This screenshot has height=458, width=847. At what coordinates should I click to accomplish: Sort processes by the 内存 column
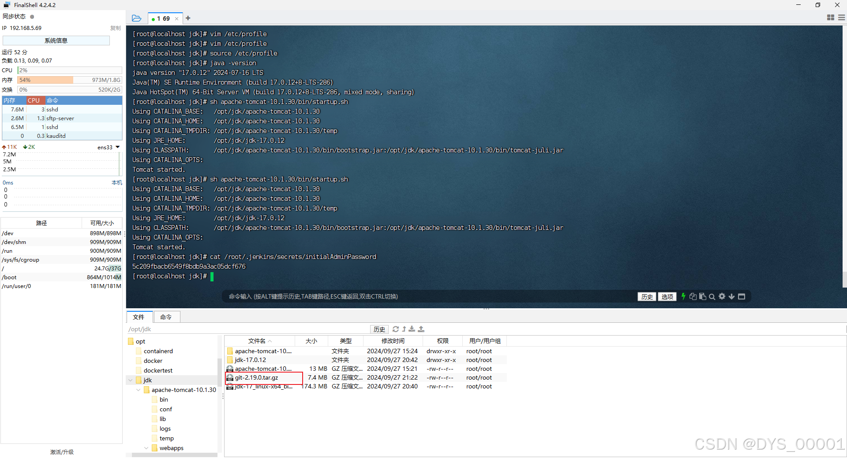tap(14, 100)
